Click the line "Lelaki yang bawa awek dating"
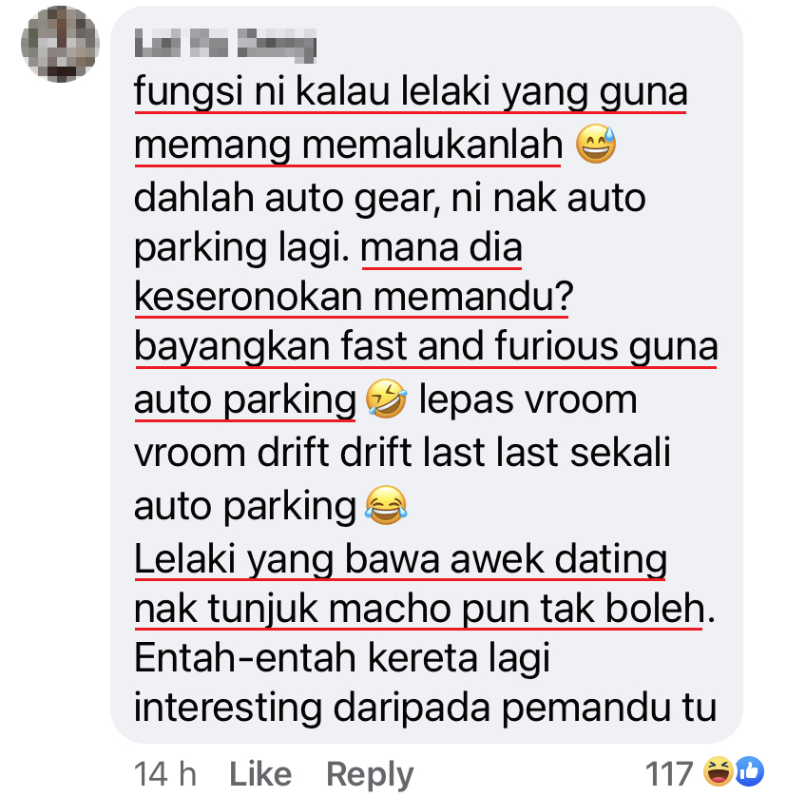The width and height of the screenshot is (787, 797). (x=400, y=559)
